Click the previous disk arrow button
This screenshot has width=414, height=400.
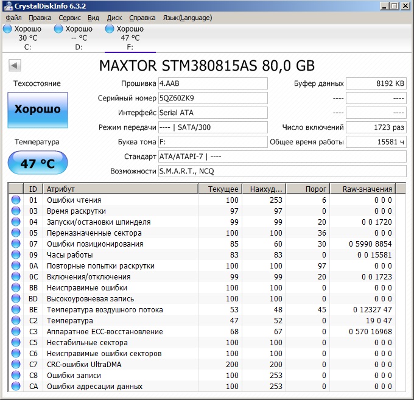15,65
